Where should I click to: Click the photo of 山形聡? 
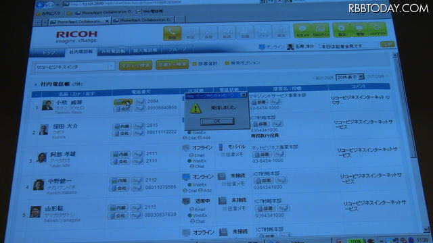(35, 212)
